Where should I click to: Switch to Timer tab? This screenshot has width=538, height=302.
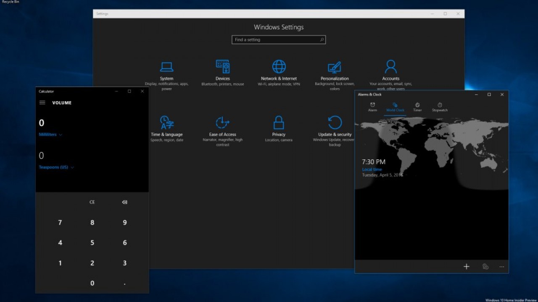tap(417, 107)
